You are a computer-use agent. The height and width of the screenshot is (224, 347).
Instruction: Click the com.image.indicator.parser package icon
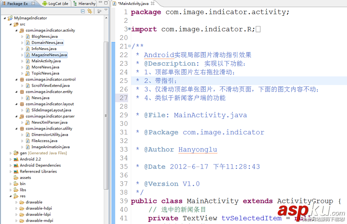click(x=22, y=116)
